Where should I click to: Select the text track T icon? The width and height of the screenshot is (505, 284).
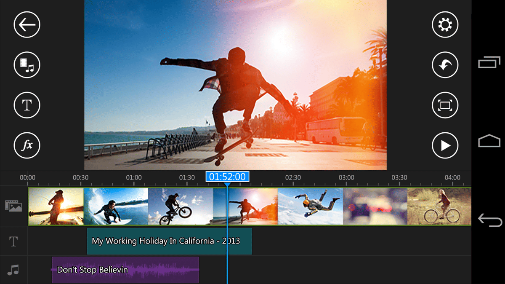13,241
